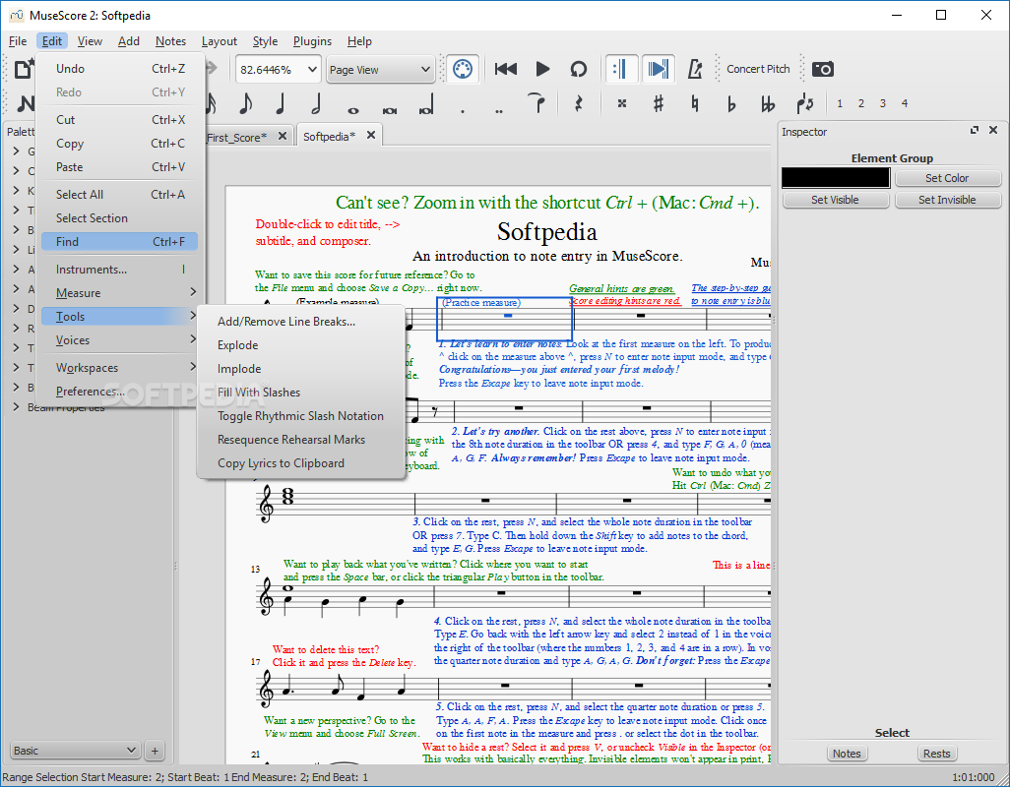
Task: Choose Add/Remove Line Breaks option
Action: tap(301, 322)
